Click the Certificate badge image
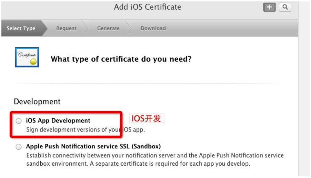 click(x=27, y=57)
